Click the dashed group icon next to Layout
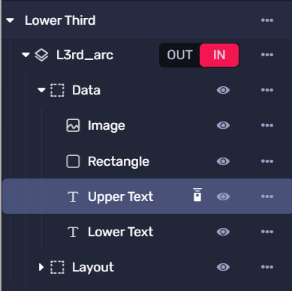Viewport: 292px width, 291px height. [57, 267]
